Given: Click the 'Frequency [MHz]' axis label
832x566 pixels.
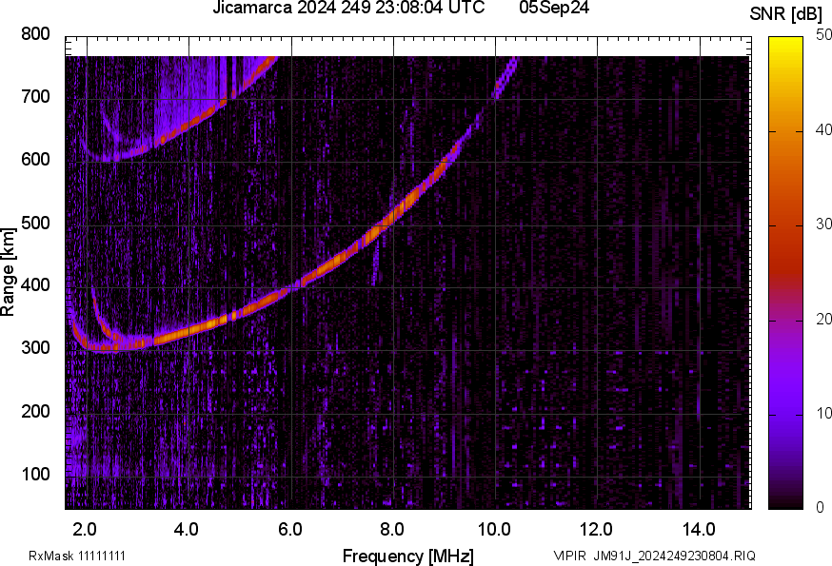Looking at the screenshot, I should (408, 556).
